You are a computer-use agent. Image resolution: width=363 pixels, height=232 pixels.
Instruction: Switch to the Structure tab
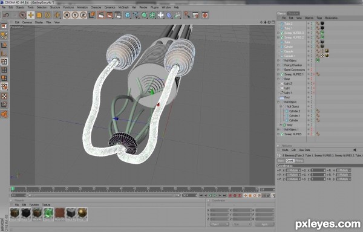click(x=293, y=13)
